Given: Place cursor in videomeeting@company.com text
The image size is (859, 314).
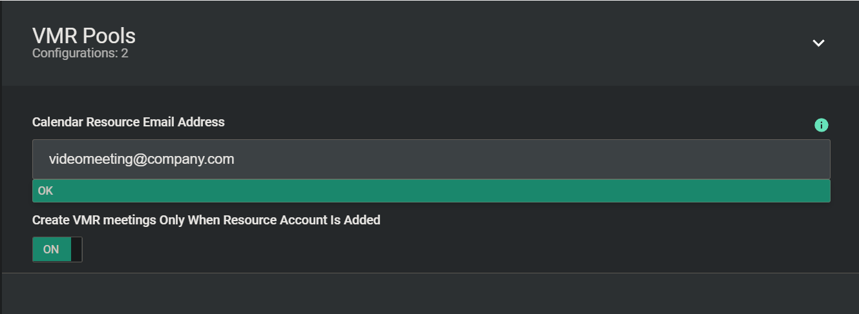Looking at the screenshot, I should (142, 159).
